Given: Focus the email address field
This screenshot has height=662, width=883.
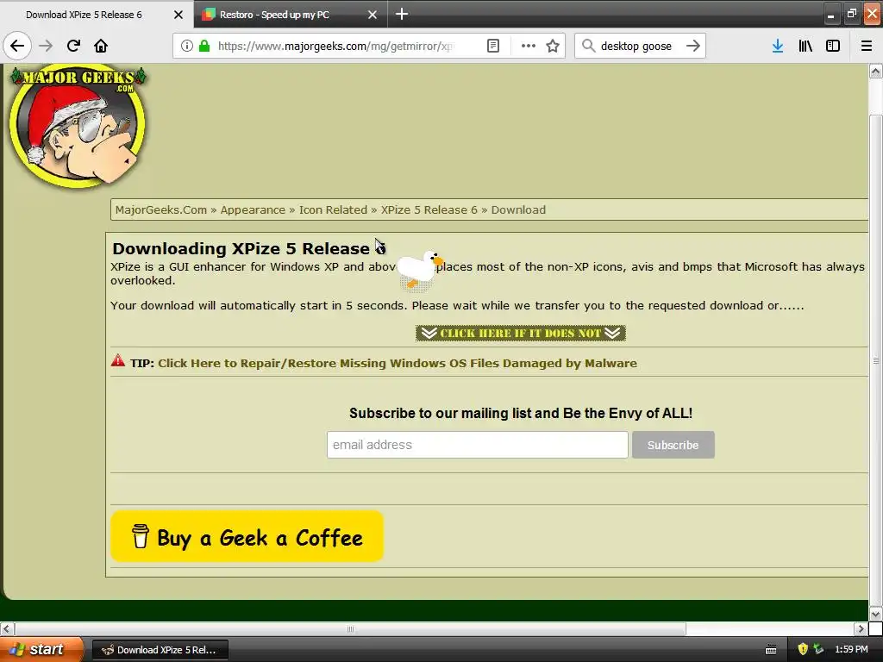Looking at the screenshot, I should coord(477,445).
